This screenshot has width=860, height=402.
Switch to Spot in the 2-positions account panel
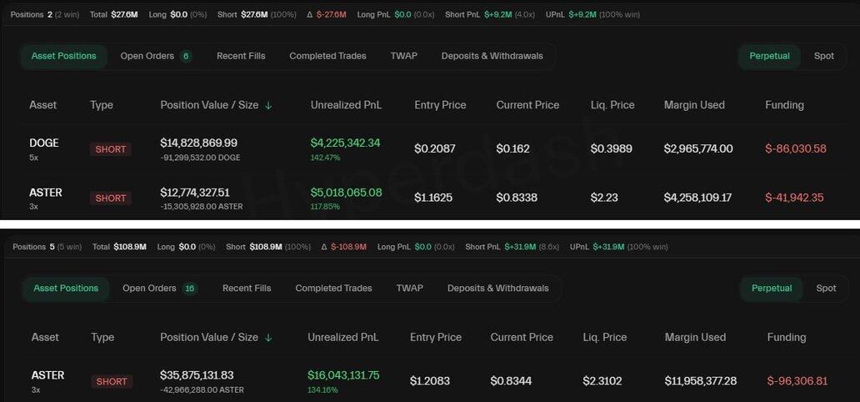[x=823, y=56]
